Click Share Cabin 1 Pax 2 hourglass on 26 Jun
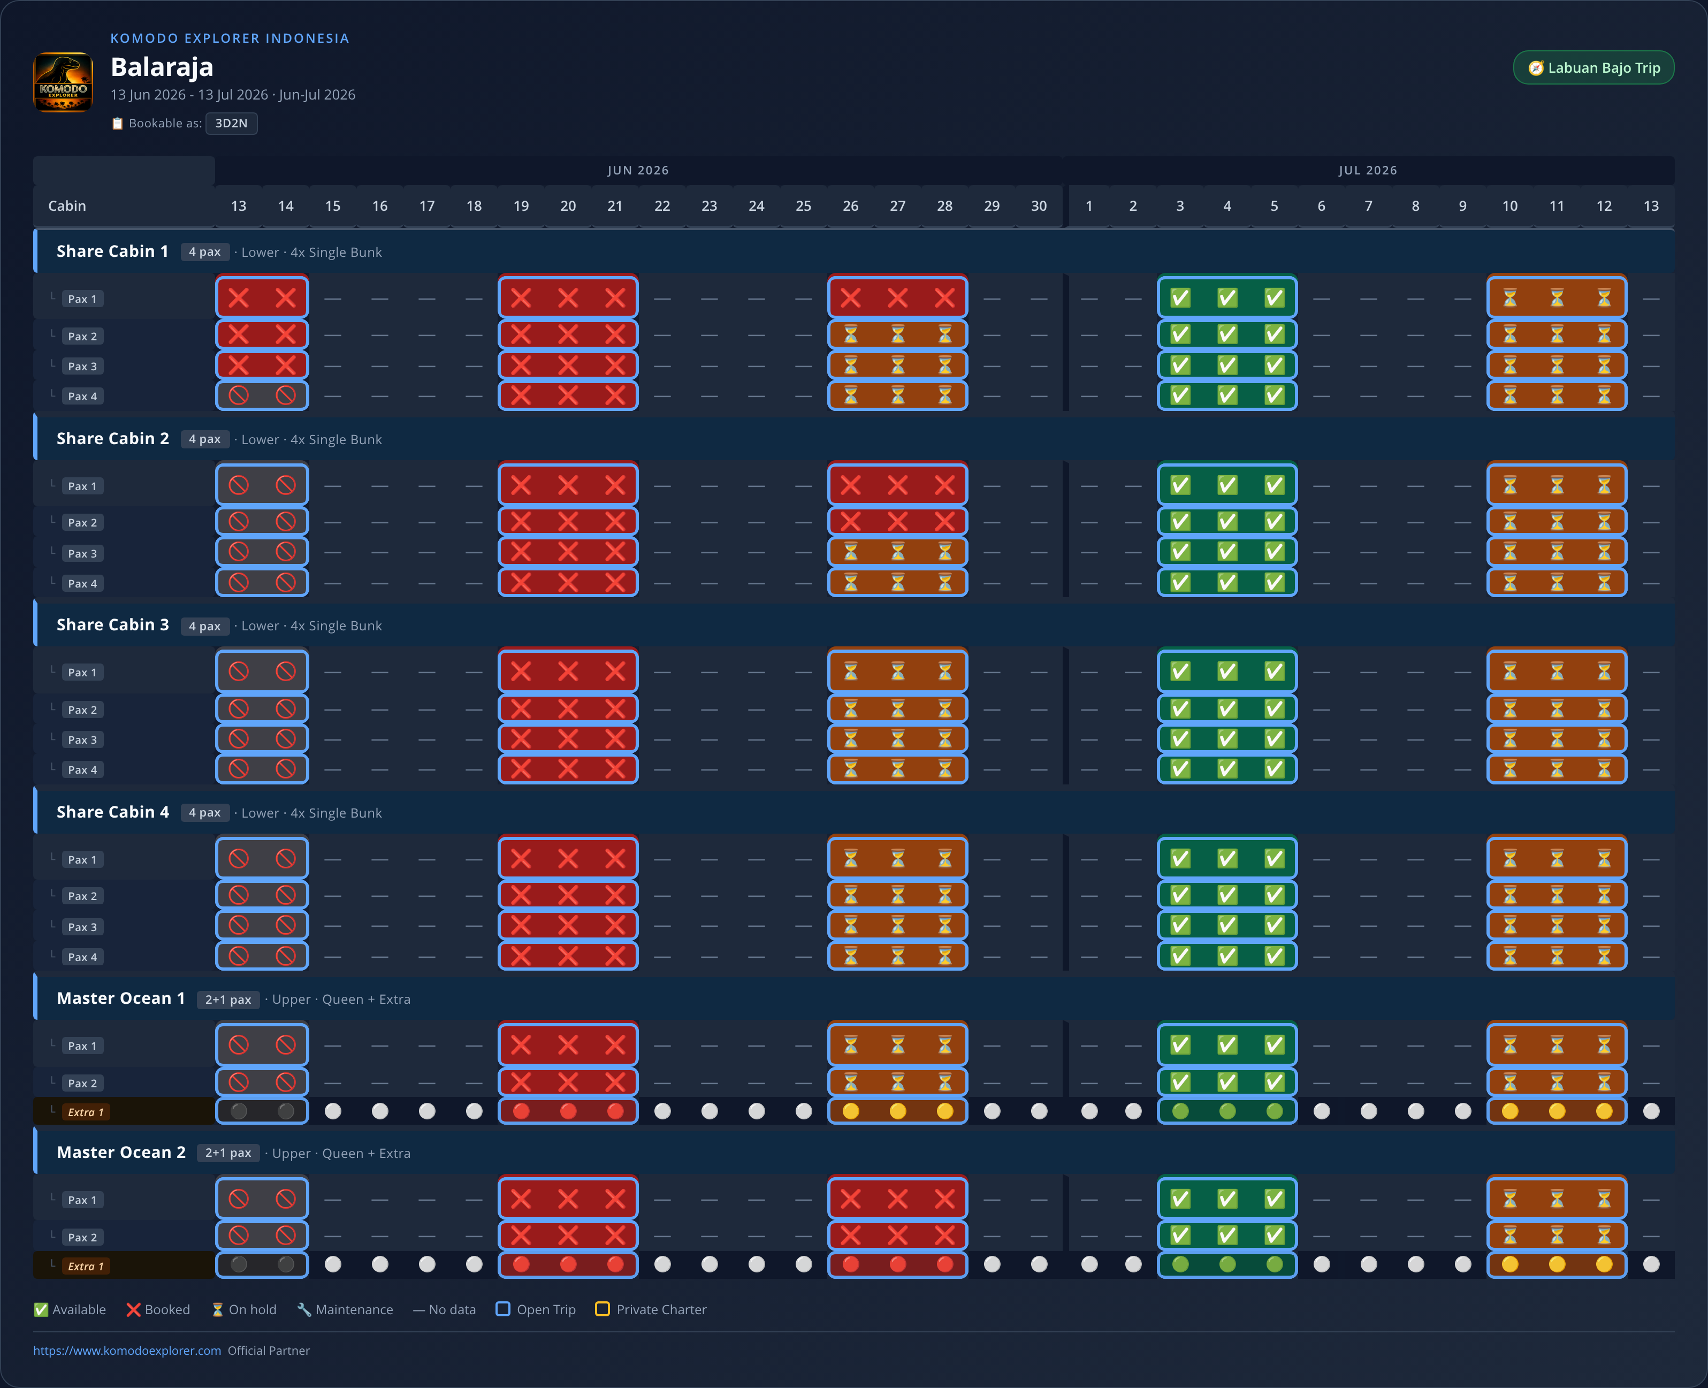This screenshot has width=1708, height=1388. pos(851,334)
